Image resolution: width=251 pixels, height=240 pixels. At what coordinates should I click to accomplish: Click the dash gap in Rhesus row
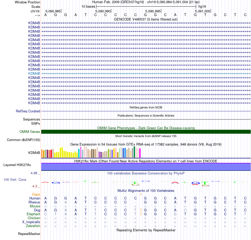[135, 202]
